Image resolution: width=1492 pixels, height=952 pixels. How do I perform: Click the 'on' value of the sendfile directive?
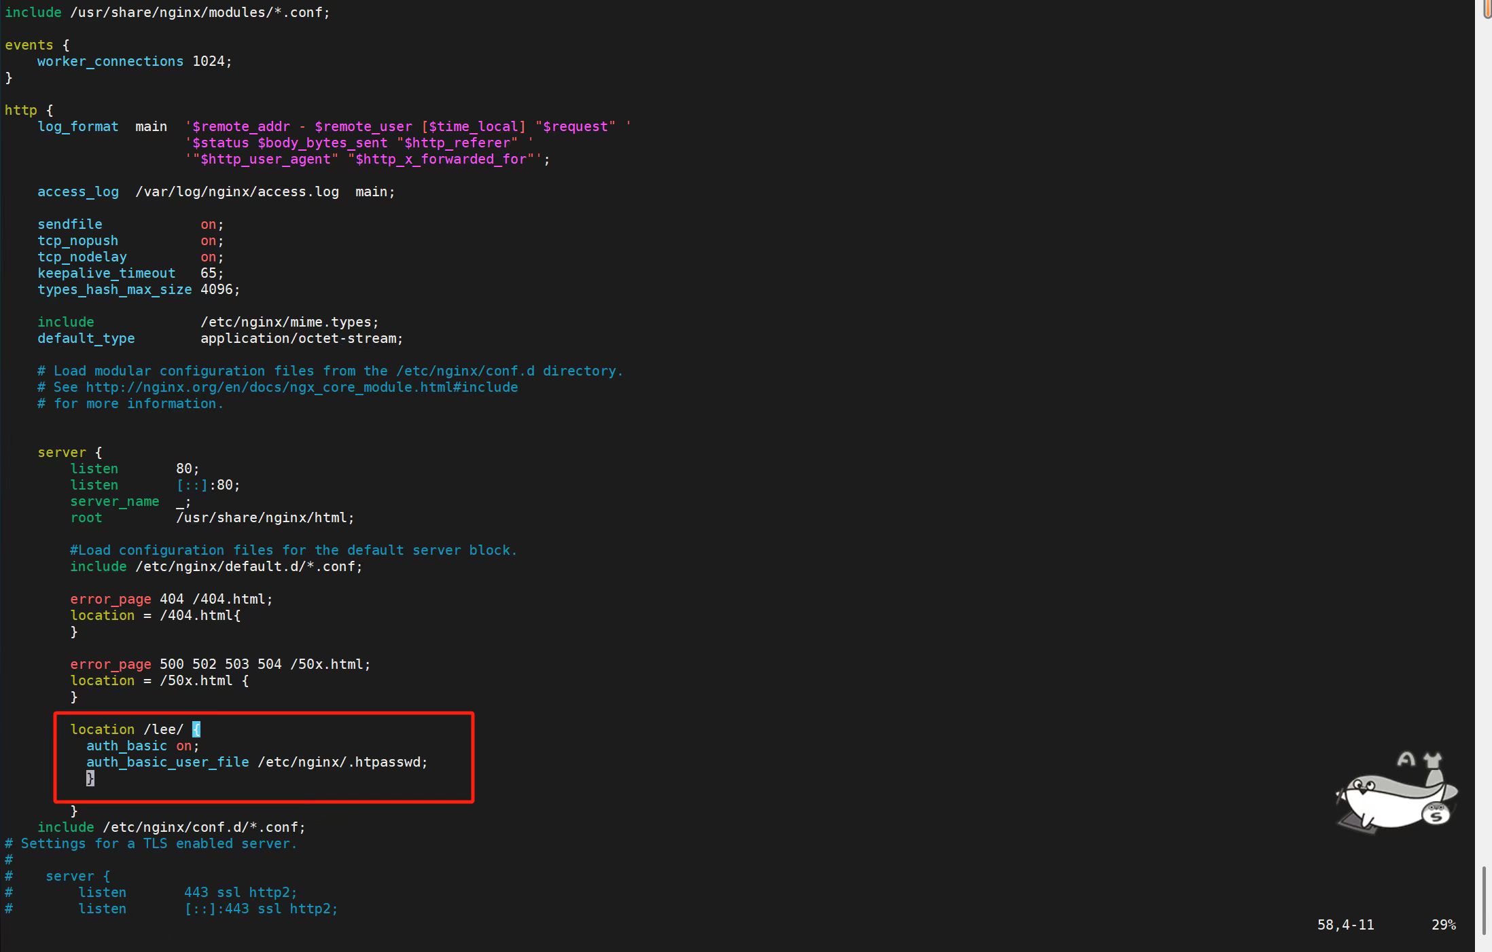click(208, 225)
